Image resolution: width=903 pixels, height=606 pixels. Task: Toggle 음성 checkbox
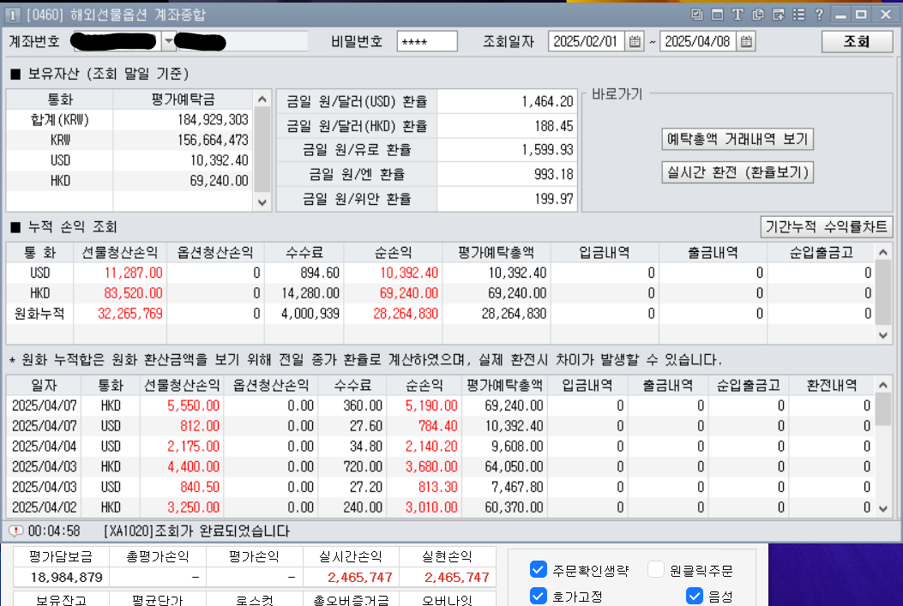[x=695, y=596]
